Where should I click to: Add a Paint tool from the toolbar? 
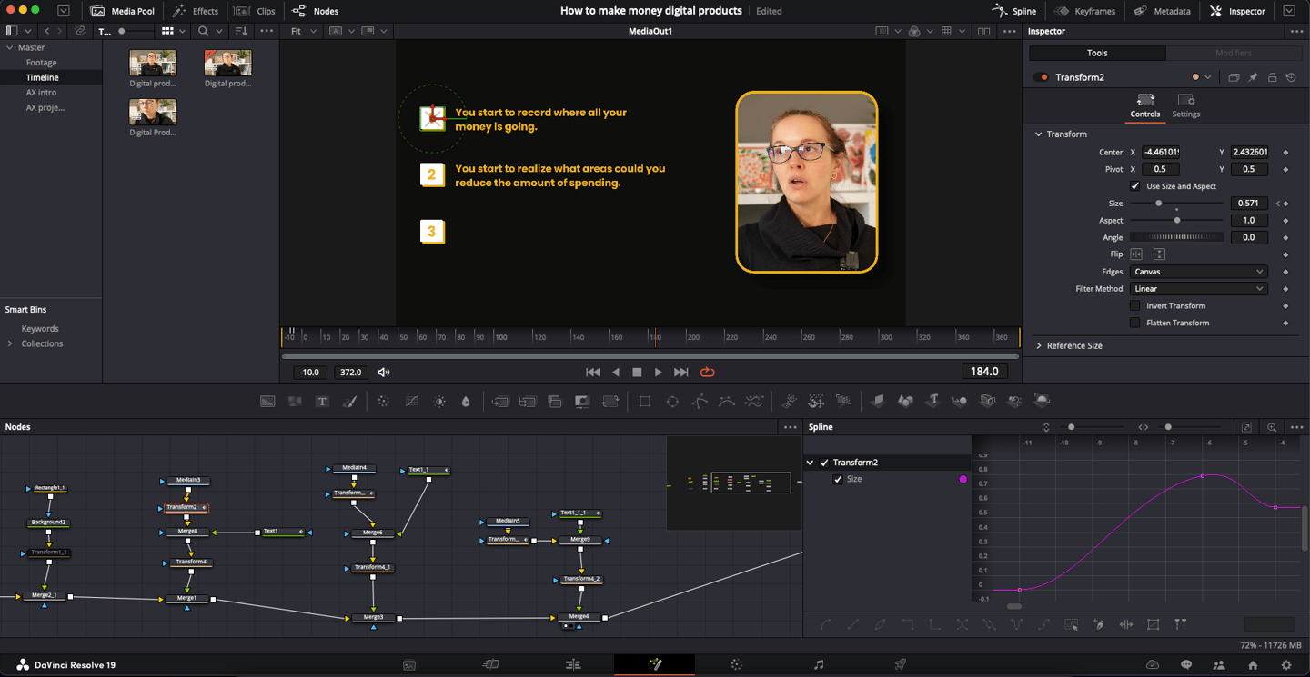349,401
